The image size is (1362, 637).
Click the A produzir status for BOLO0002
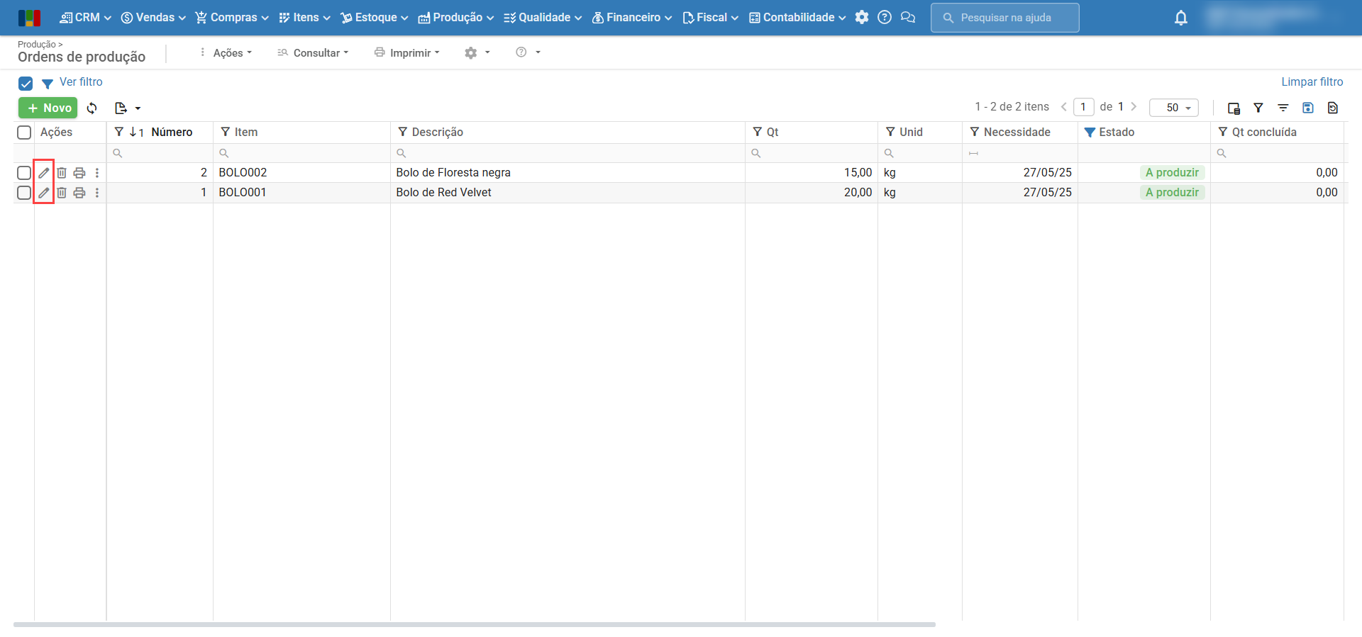tap(1172, 173)
